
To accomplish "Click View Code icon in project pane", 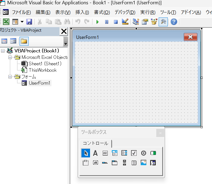I will 4,41.
